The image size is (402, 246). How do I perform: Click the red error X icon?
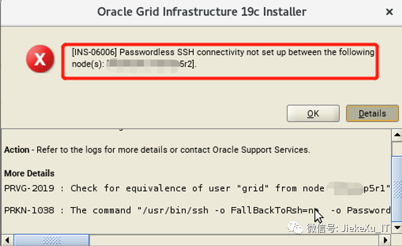click(x=40, y=60)
